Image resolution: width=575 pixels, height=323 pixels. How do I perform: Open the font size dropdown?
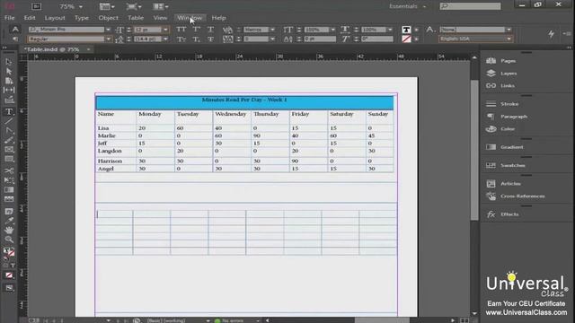coord(165,30)
